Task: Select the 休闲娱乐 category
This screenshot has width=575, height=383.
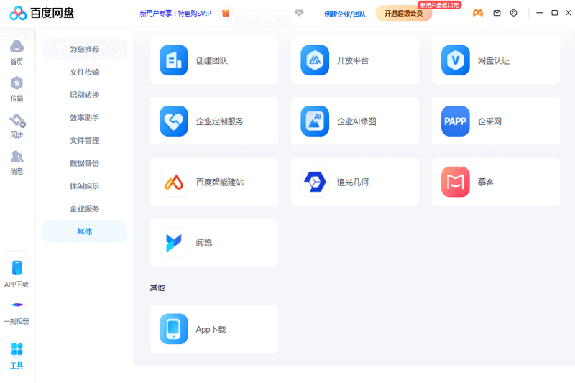Action: [84, 186]
